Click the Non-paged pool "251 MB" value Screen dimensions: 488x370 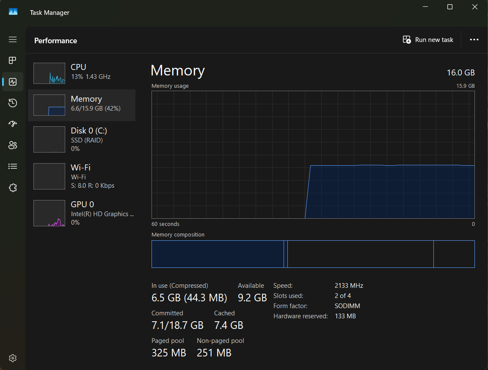(x=214, y=353)
